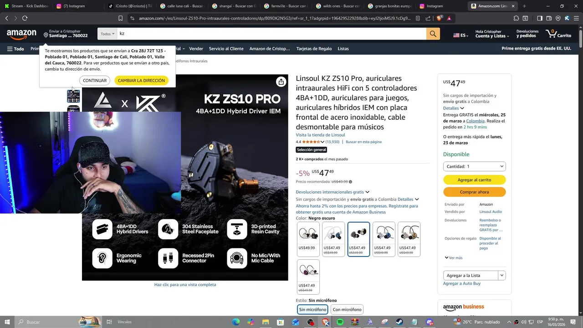This screenshot has height=328, width=583.
Task: Click the first product thumbnail on left
Action: (x=73, y=96)
